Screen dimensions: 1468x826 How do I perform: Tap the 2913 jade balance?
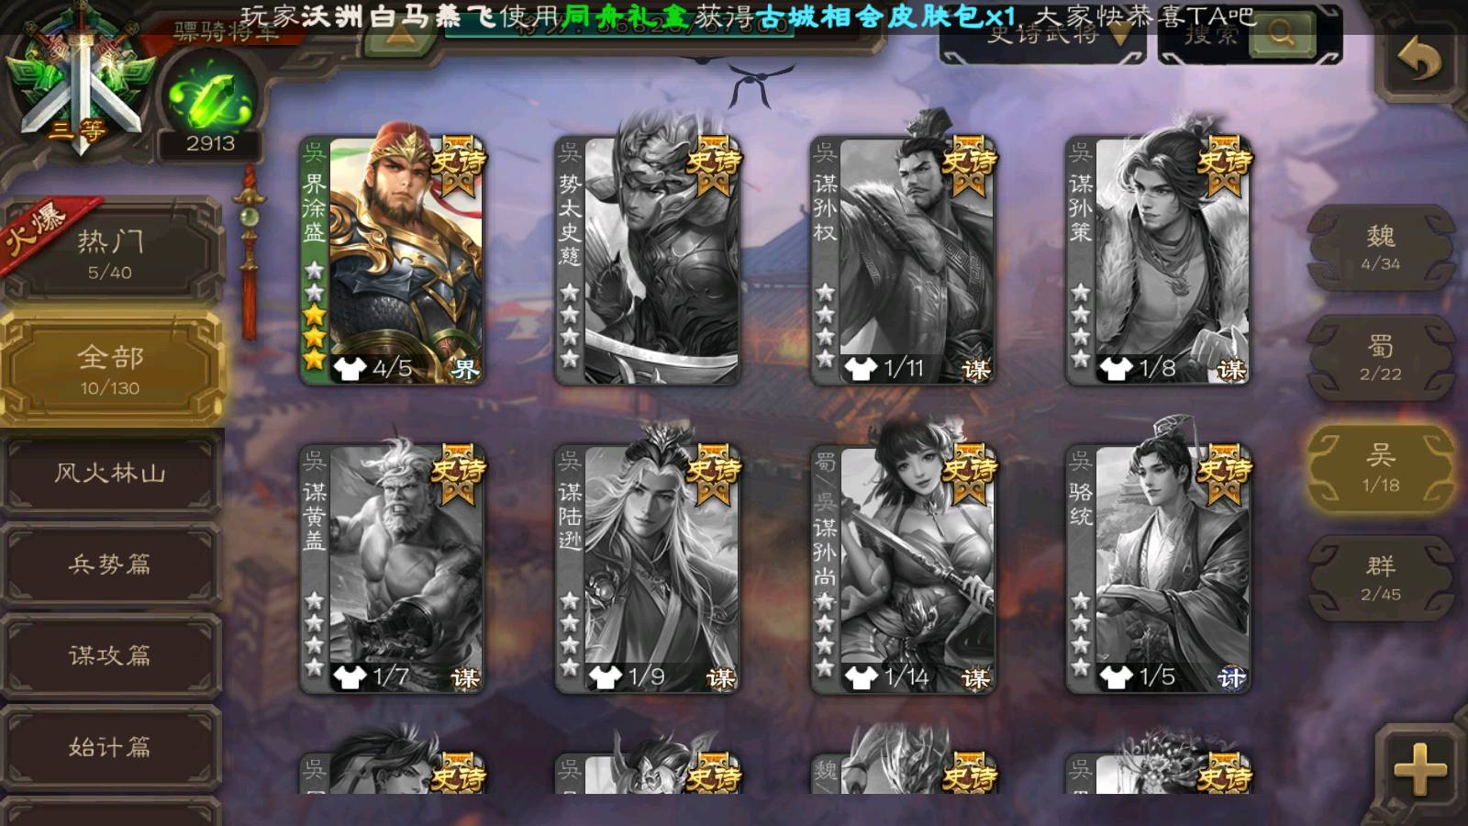tap(210, 143)
